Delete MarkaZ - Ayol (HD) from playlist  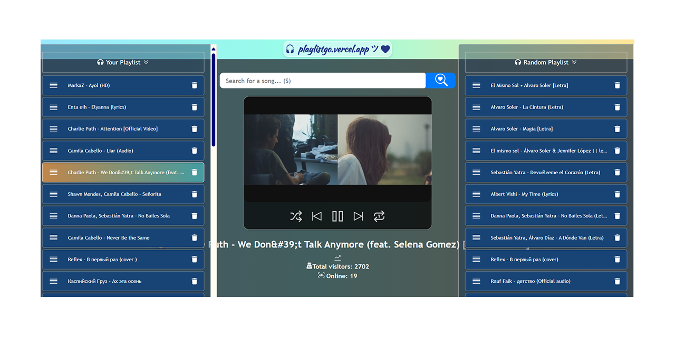click(x=194, y=85)
